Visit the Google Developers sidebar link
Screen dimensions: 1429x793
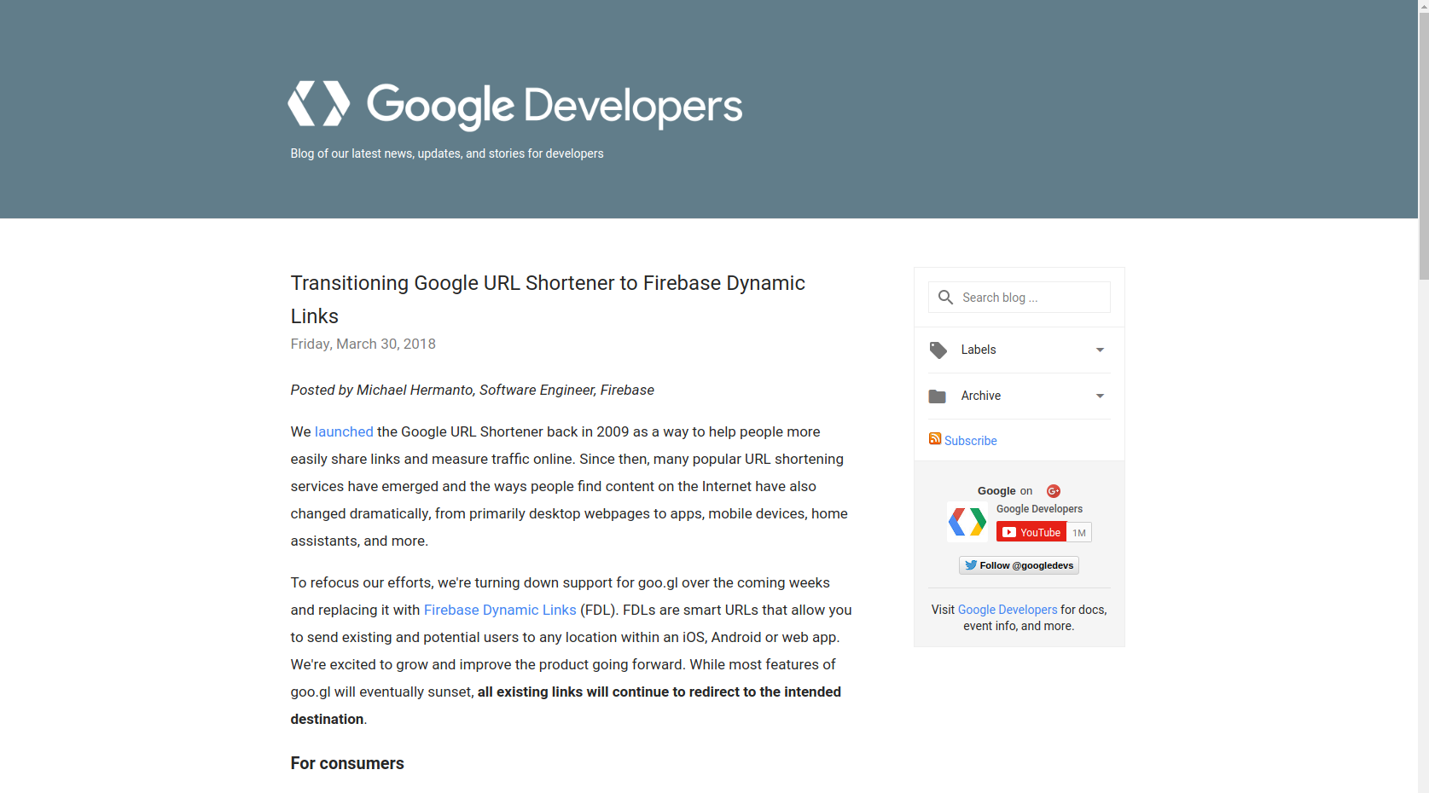tap(1008, 611)
